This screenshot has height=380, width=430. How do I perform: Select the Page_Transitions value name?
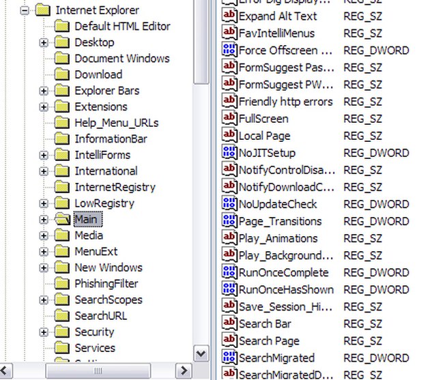[280, 222]
